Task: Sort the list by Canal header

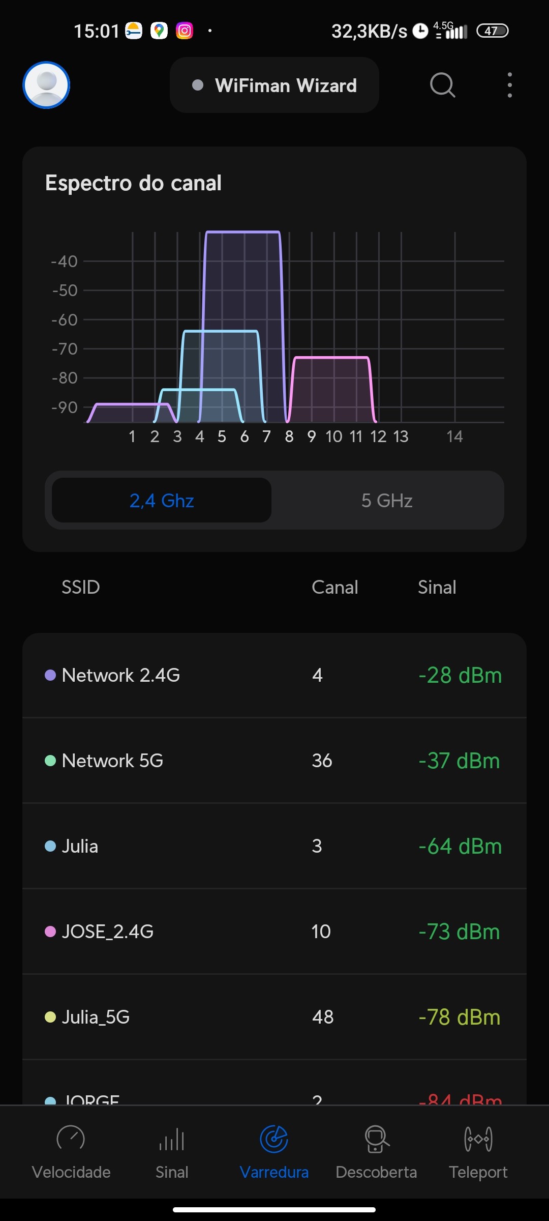Action: click(x=334, y=587)
